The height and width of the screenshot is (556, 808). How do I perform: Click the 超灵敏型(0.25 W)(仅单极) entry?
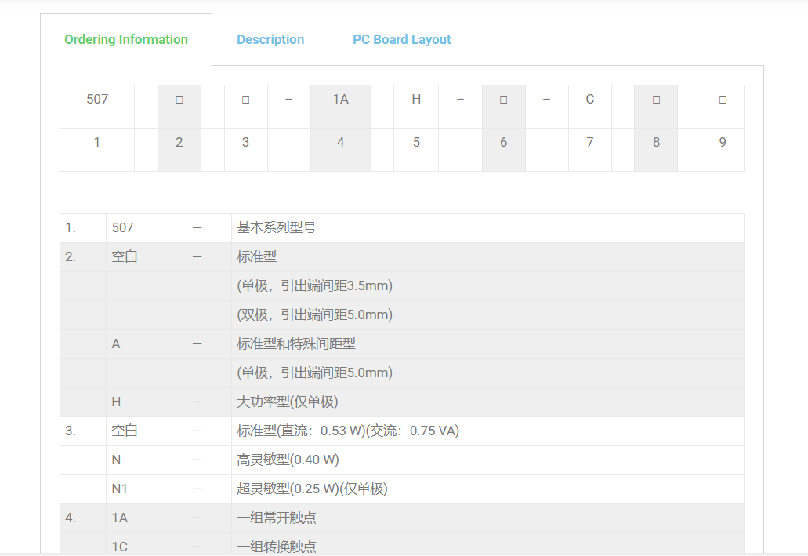coord(312,489)
